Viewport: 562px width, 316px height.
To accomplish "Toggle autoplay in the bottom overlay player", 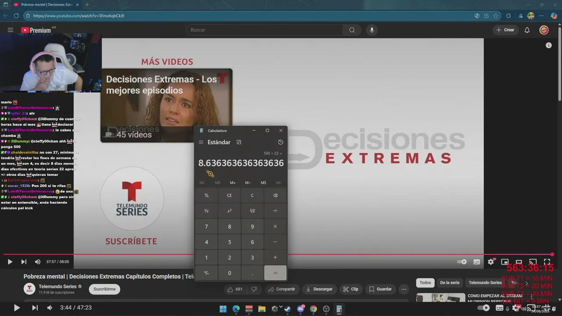I will click(x=483, y=308).
